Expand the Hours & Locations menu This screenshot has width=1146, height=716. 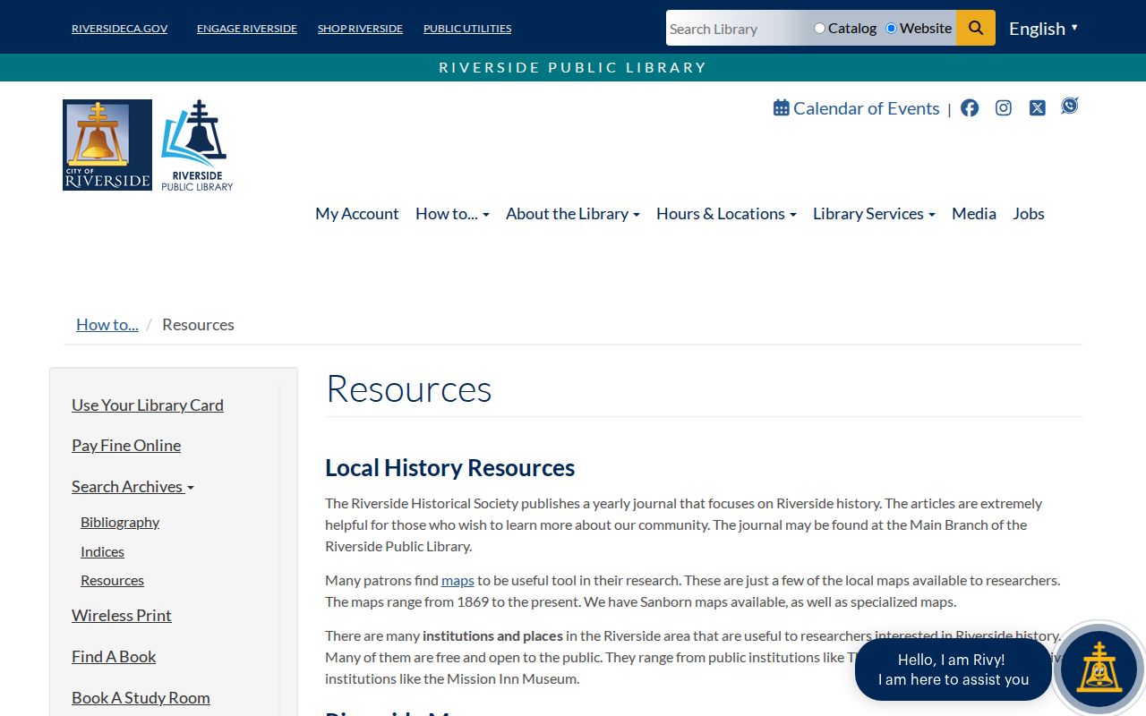point(726,214)
